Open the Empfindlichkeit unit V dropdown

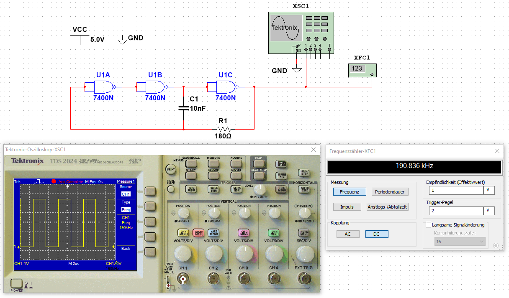[489, 190]
